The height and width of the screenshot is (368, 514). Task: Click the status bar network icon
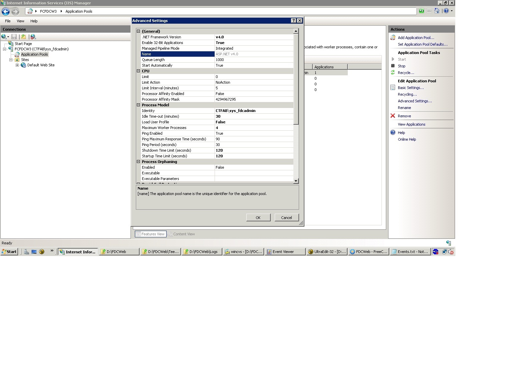[x=449, y=243]
